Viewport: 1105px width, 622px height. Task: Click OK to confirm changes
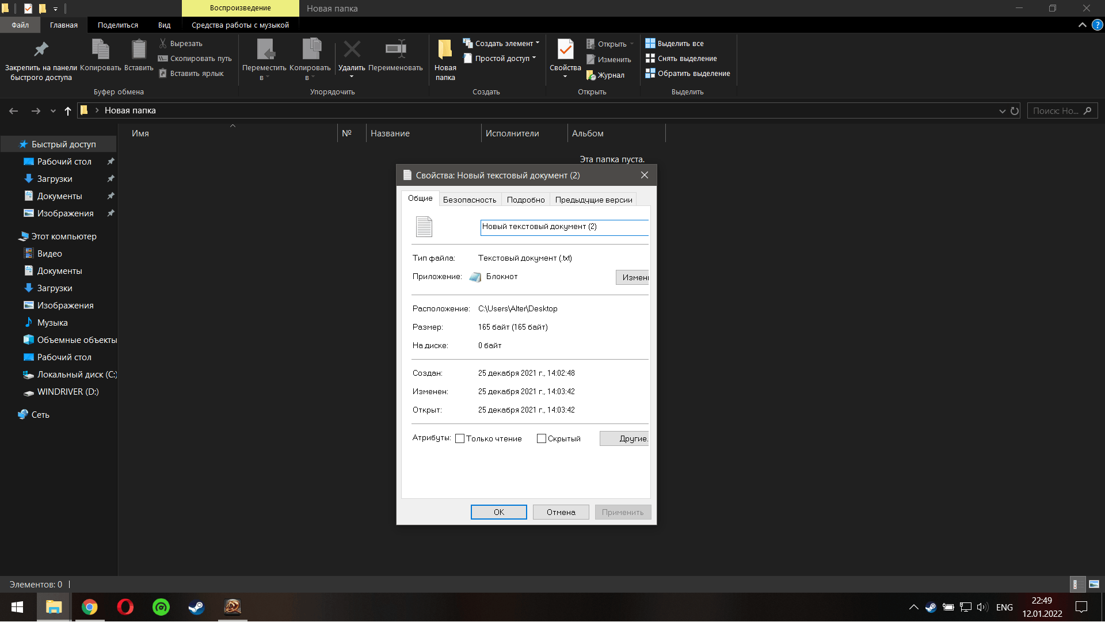tap(498, 512)
